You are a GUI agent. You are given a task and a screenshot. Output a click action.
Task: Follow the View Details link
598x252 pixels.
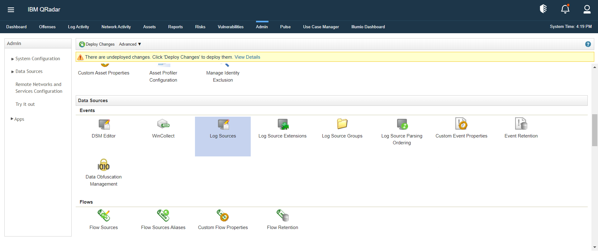[x=247, y=57]
